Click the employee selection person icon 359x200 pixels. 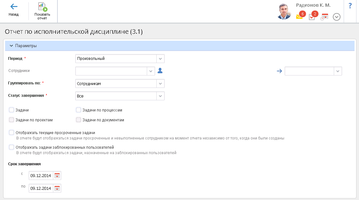(x=160, y=71)
